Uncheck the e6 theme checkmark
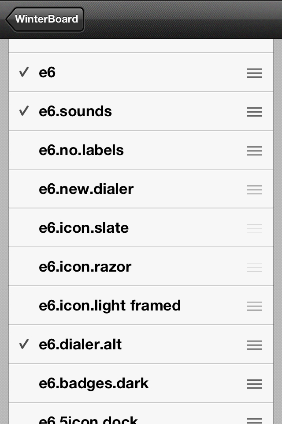Viewport: 282px width, 424px height. coord(24,72)
